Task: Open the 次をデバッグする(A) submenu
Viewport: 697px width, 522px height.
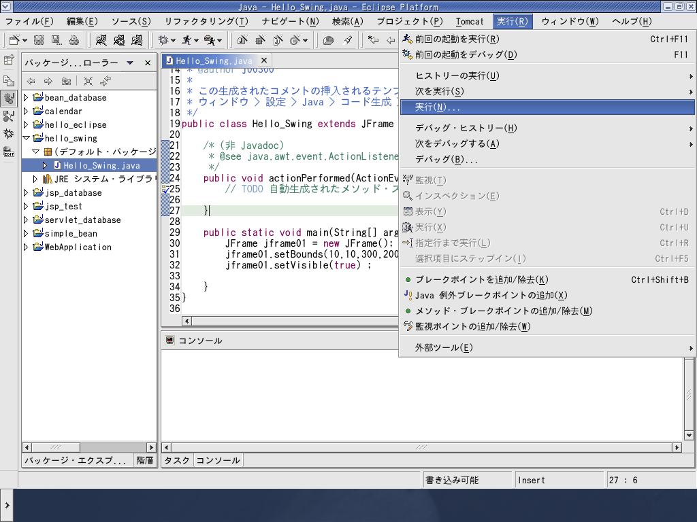Action: pos(547,144)
